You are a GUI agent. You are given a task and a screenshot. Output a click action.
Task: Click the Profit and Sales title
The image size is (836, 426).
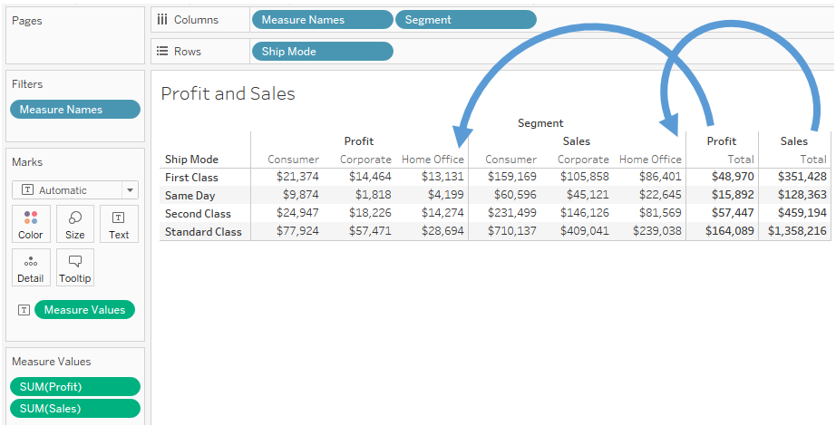pyautogui.click(x=228, y=93)
